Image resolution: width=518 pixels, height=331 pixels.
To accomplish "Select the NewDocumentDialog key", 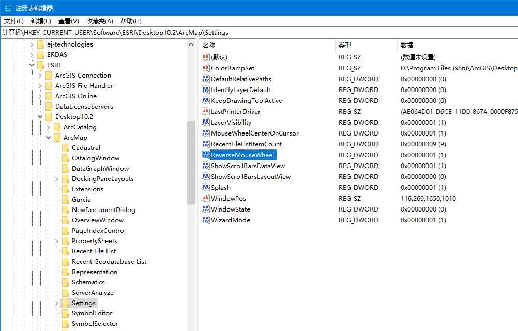I will click(103, 210).
